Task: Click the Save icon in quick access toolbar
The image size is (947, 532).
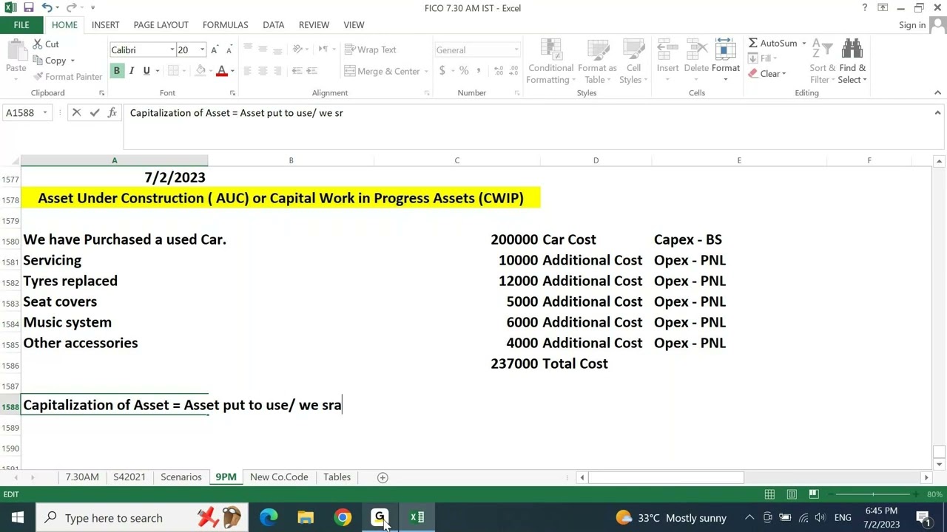Action: 28,7
